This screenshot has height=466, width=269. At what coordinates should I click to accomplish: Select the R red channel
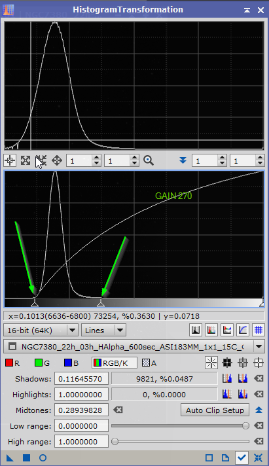coord(12,363)
